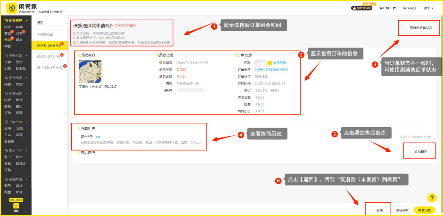Switch to 退货退款 (已发货) tab

click(49, 68)
